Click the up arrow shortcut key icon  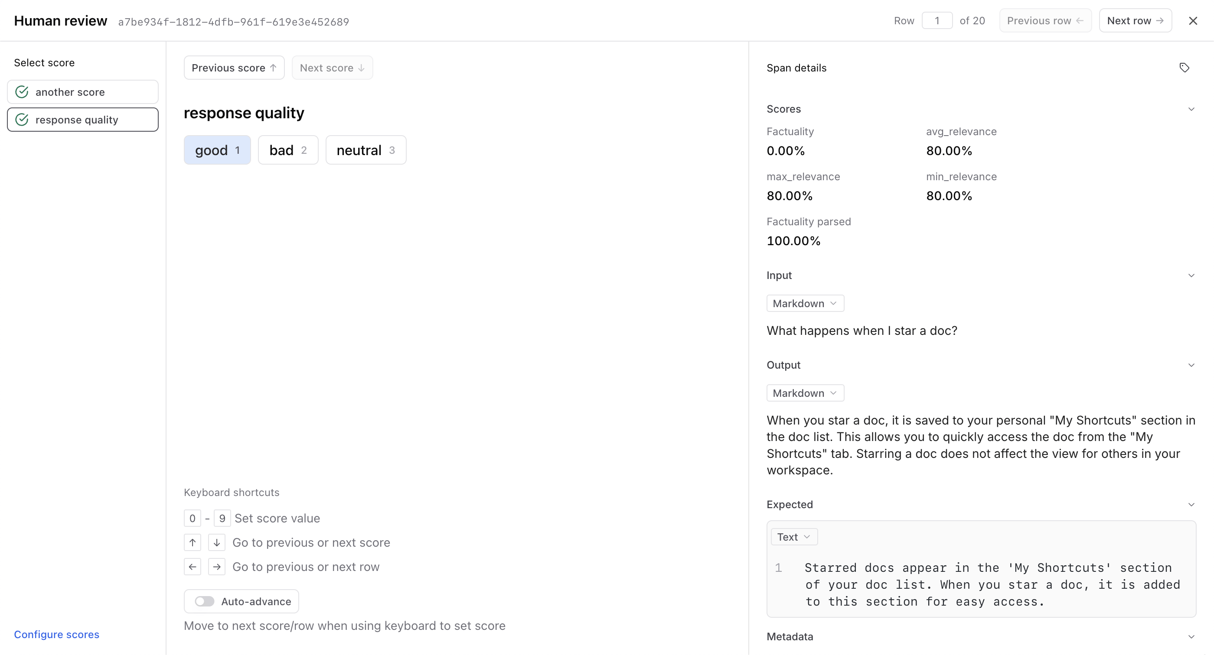click(192, 542)
